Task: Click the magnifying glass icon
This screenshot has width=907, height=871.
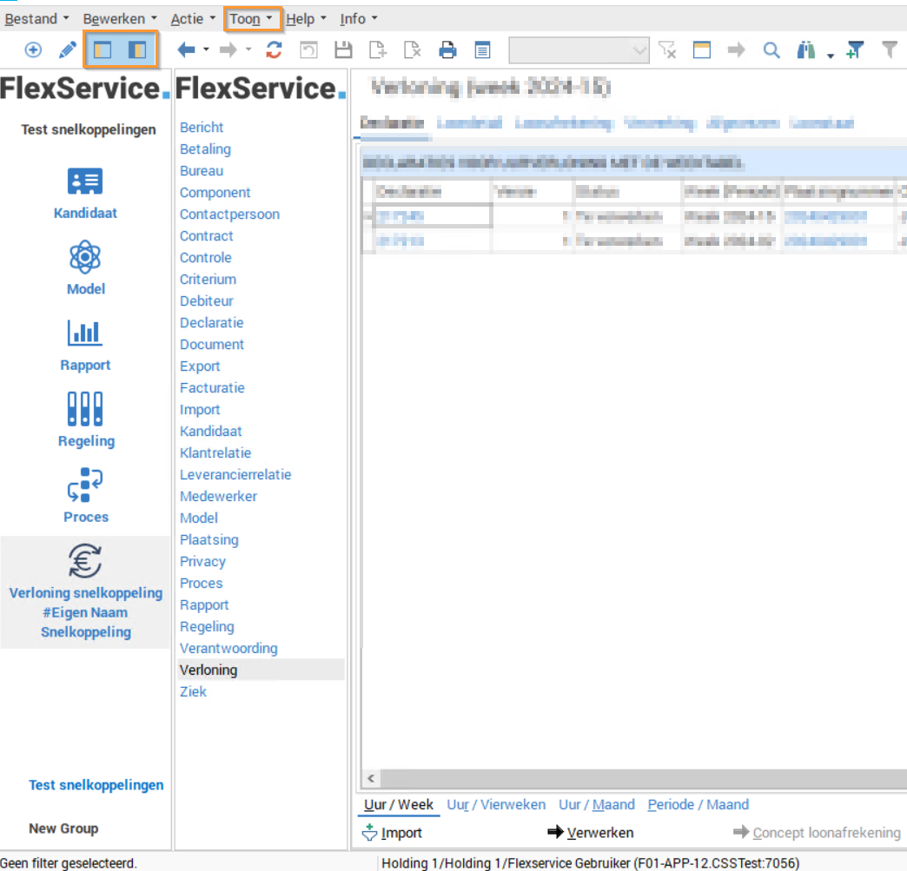Action: click(x=771, y=50)
